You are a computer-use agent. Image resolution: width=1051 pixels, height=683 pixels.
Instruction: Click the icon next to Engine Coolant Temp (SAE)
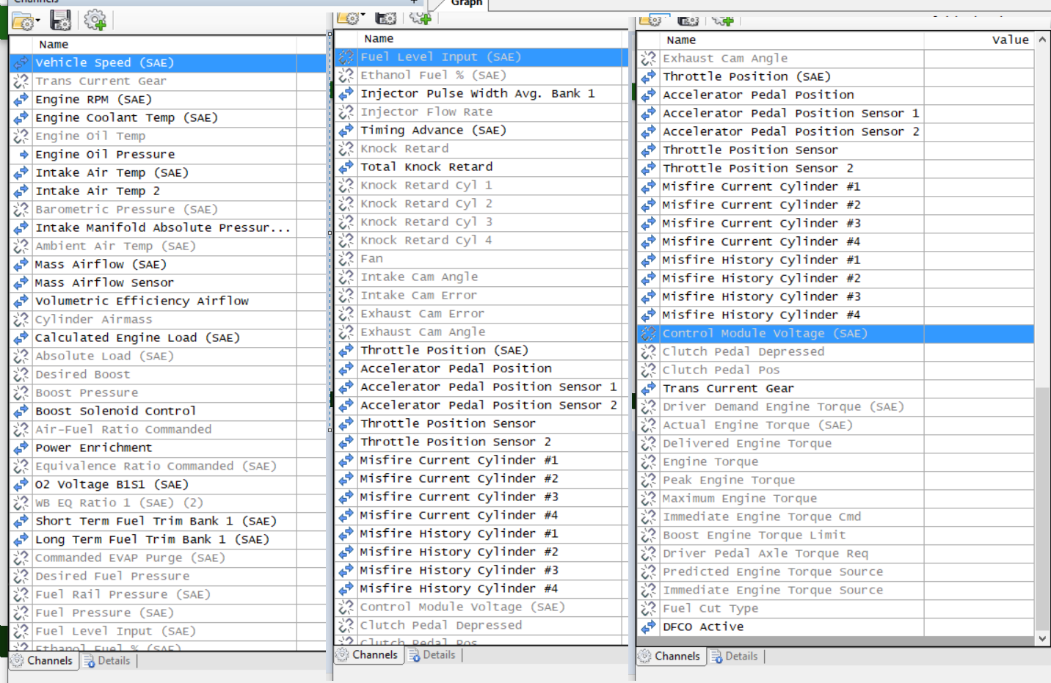(21, 118)
